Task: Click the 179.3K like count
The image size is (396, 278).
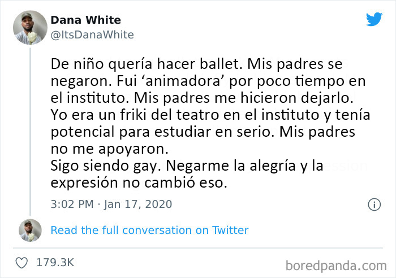Action: (55, 263)
